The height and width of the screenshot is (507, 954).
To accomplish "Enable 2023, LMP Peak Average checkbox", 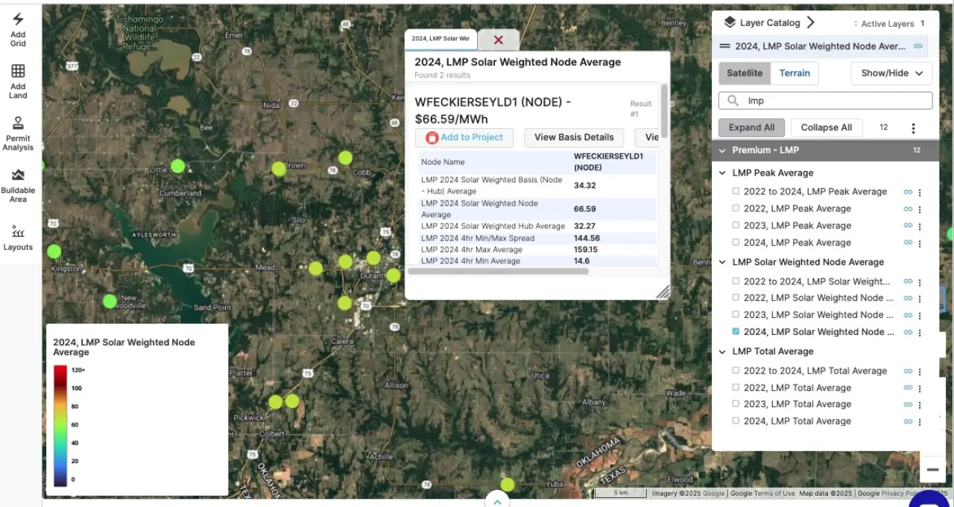I will (736, 225).
